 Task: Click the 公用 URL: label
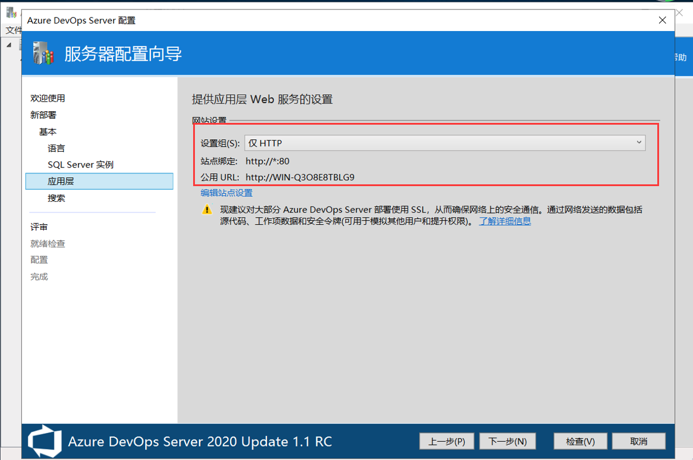(x=219, y=177)
